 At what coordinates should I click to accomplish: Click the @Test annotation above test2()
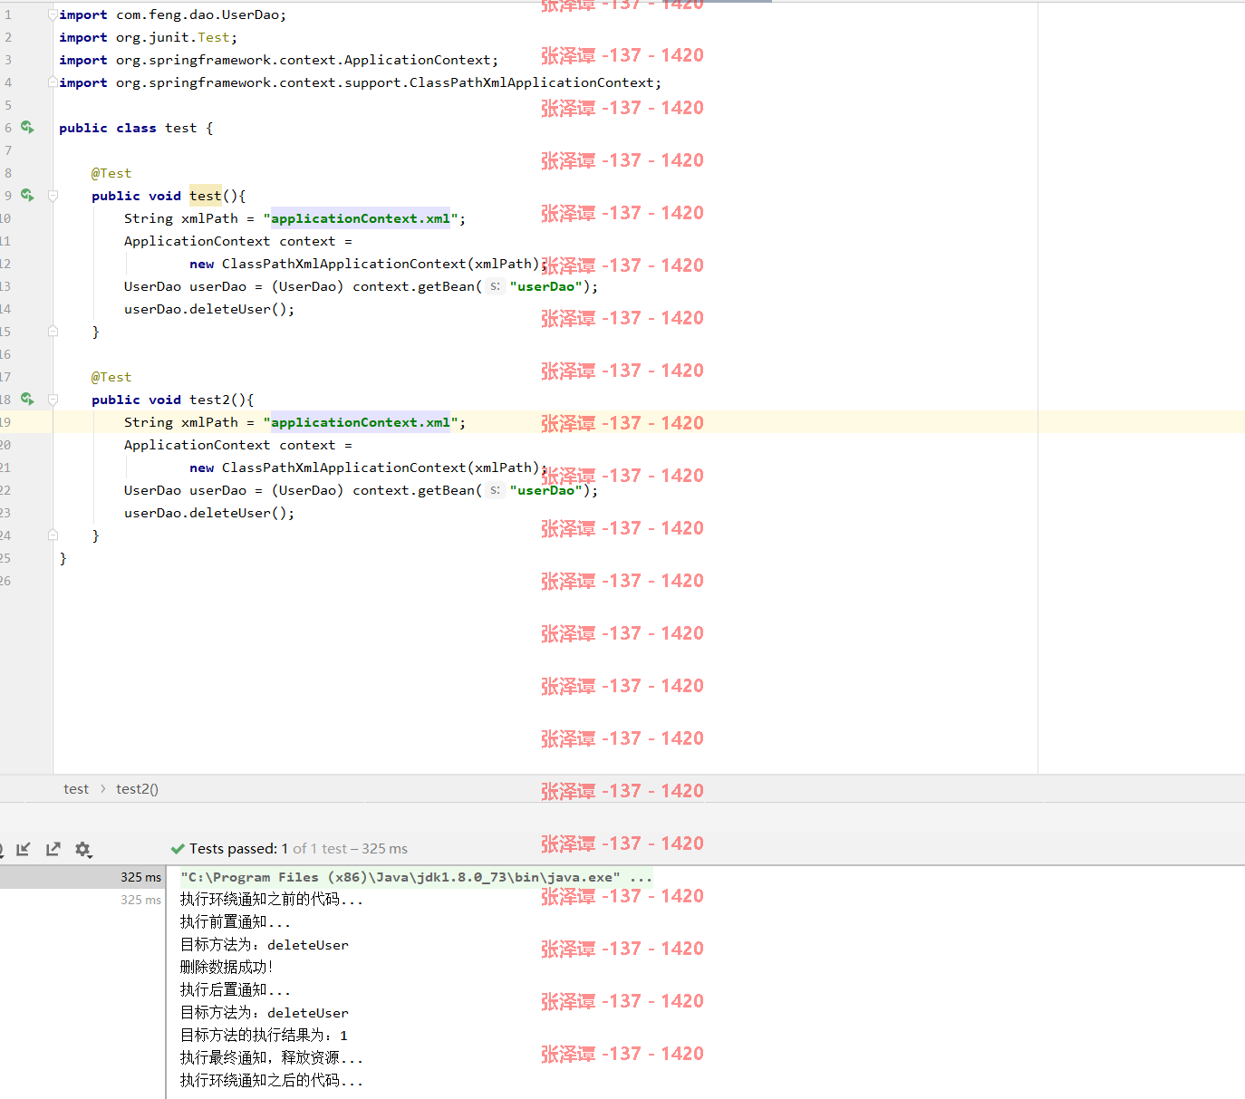click(111, 377)
